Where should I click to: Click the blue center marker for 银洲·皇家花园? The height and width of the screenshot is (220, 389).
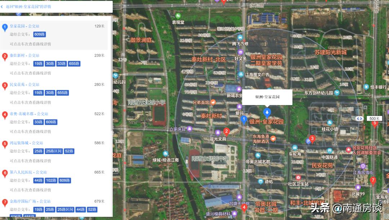coord(267,112)
